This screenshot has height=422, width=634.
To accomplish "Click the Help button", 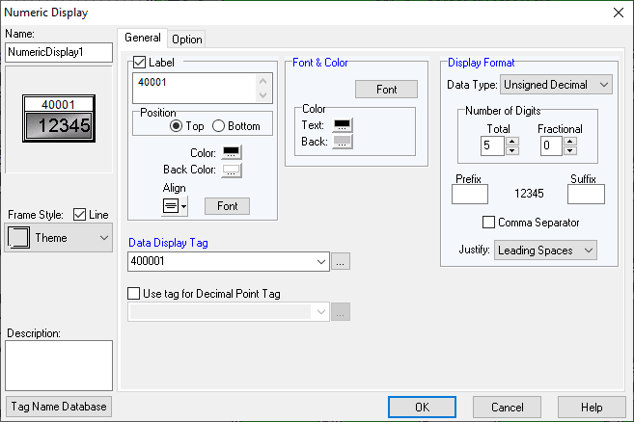I will (x=592, y=407).
